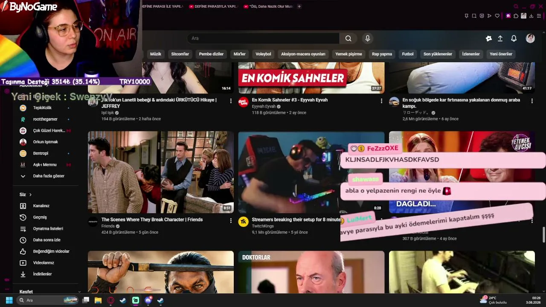Select the Aksiyon-macera oyunları chip

pyautogui.click(x=303, y=54)
